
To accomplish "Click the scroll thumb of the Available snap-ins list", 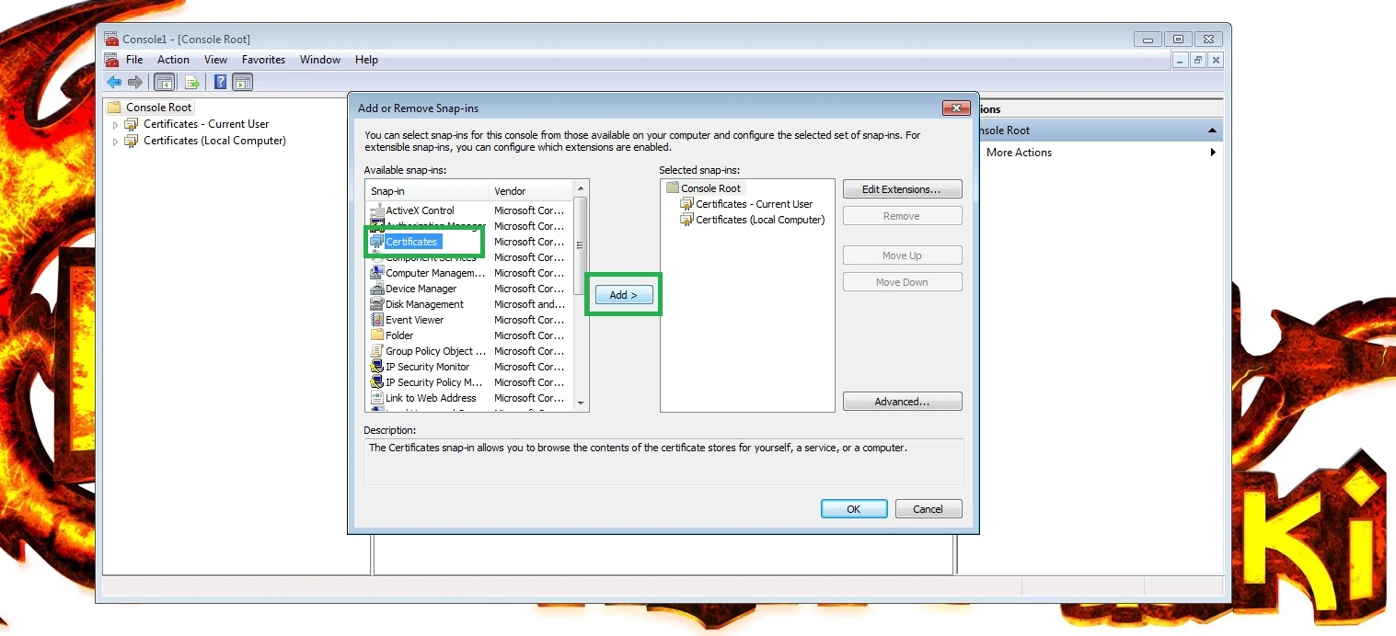I will point(581,244).
